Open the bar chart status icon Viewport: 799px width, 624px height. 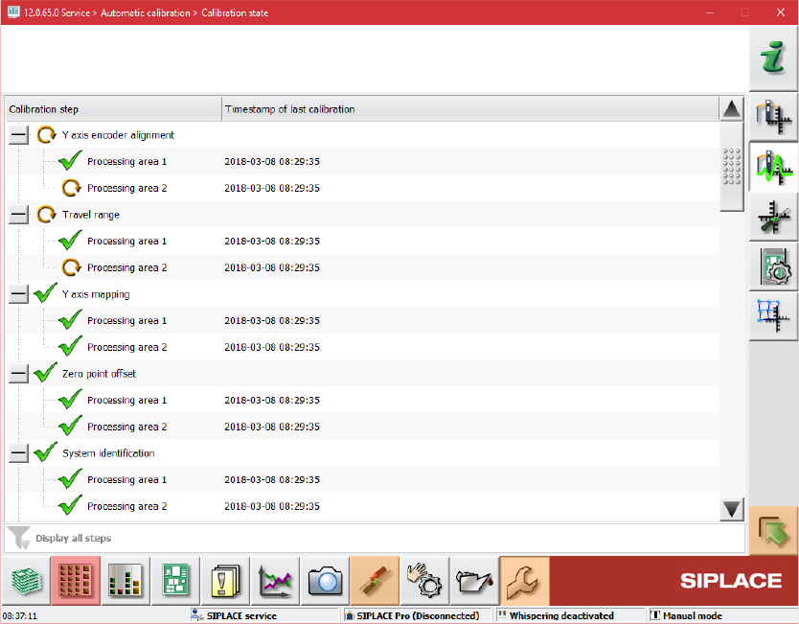(x=126, y=581)
